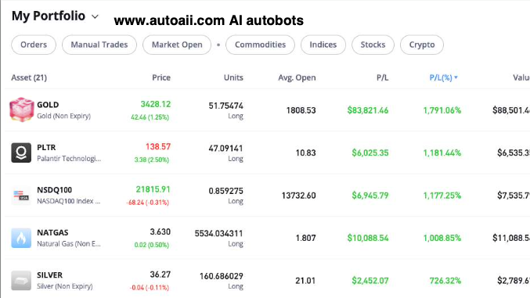
Task: Sort by P/L(%) column arrow
Action: [x=456, y=77]
